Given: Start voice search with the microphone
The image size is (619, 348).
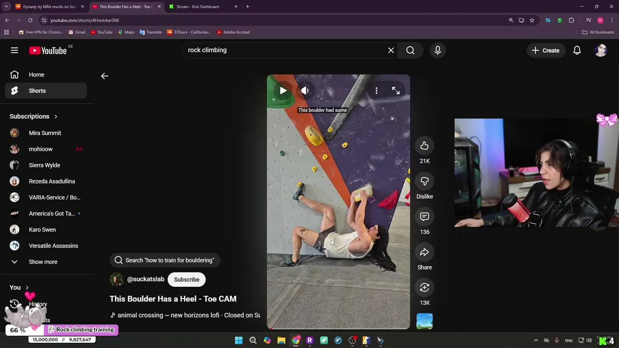Looking at the screenshot, I should (438, 50).
